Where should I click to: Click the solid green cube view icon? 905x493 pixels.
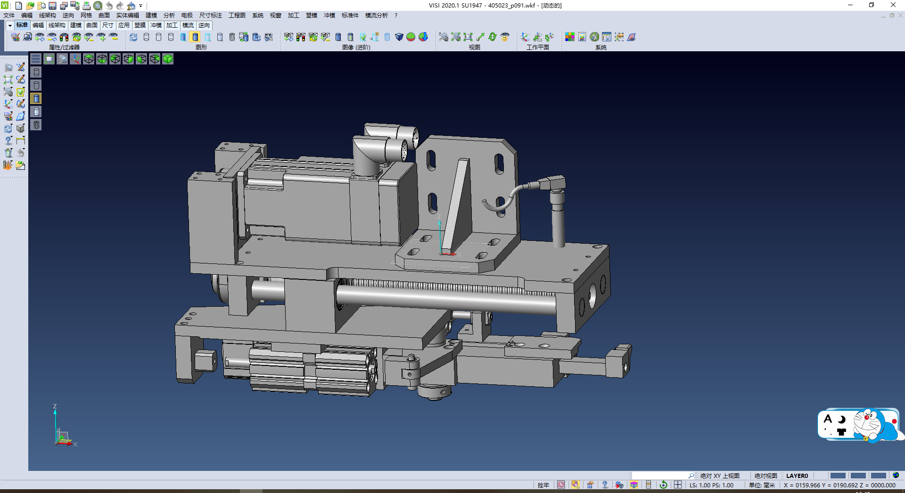pyautogui.click(x=168, y=59)
